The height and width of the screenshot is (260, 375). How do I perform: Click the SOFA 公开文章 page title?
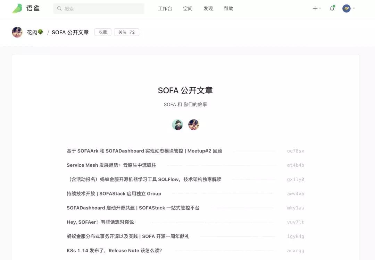[185, 90]
